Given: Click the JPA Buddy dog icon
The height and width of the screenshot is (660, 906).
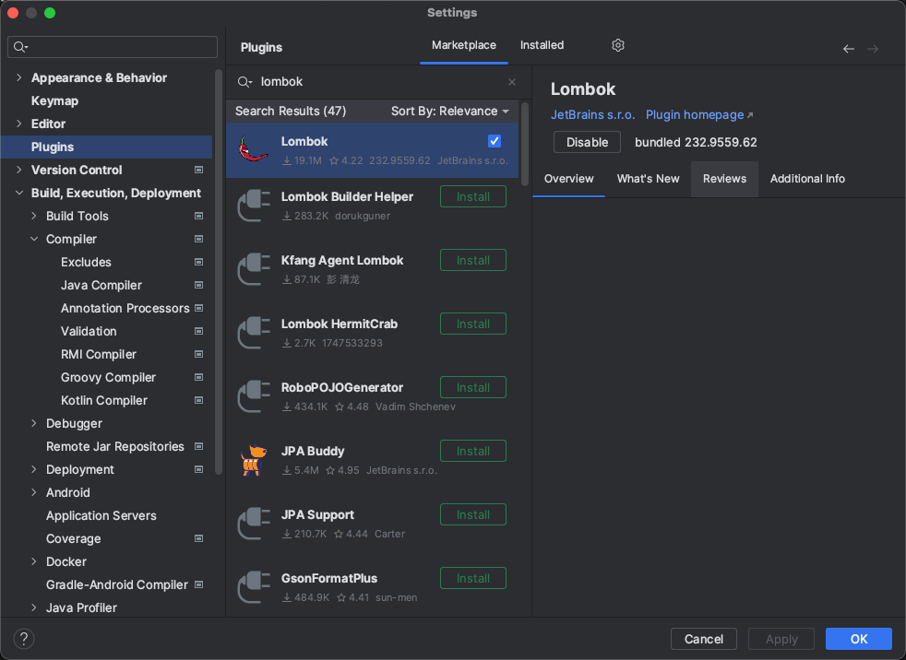Looking at the screenshot, I should click(254, 460).
